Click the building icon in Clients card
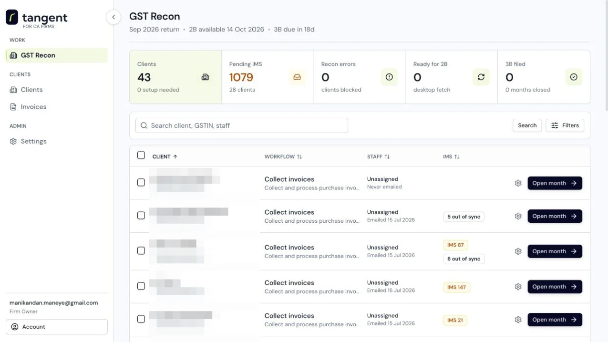This screenshot has width=608, height=342. pyautogui.click(x=205, y=77)
